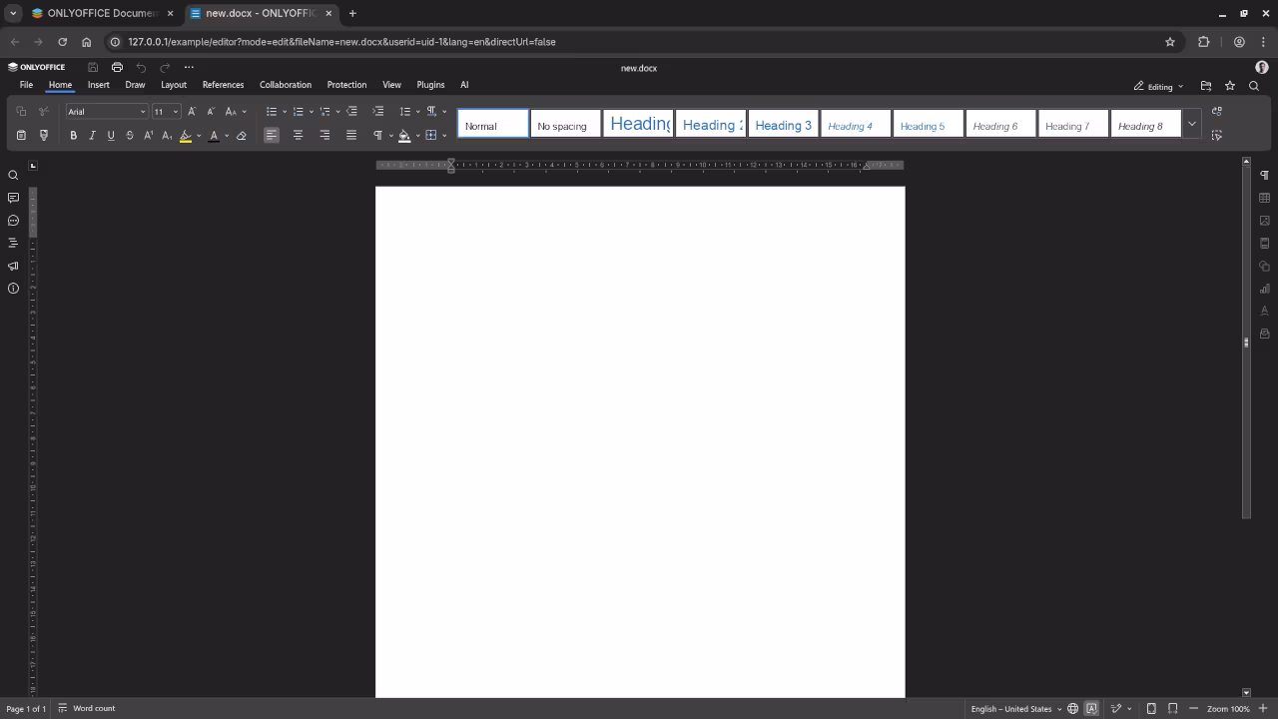Viewport: 1278px width, 719px height.
Task: Toggle bold formatting
Action: [x=74, y=135]
